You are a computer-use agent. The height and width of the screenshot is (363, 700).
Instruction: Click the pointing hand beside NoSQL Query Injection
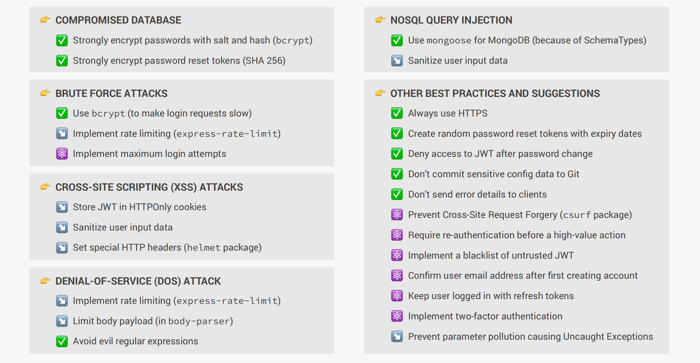(x=381, y=20)
